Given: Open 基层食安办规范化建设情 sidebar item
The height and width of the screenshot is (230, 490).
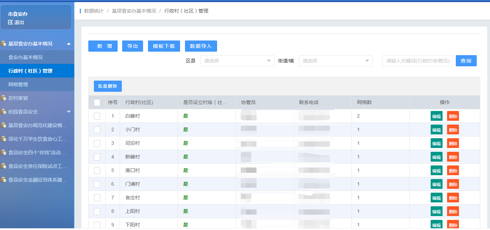Looking at the screenshot, I should [37, 125].
